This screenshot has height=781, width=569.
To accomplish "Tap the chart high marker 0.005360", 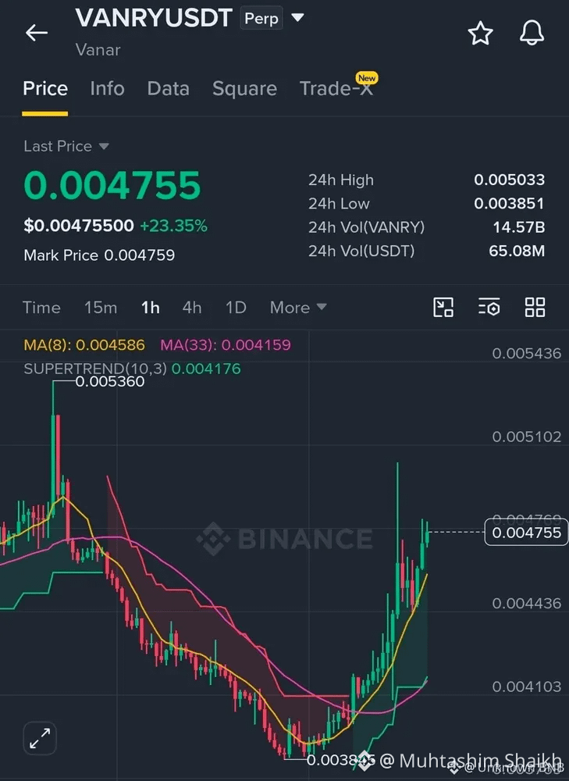I will coord(109,382).
